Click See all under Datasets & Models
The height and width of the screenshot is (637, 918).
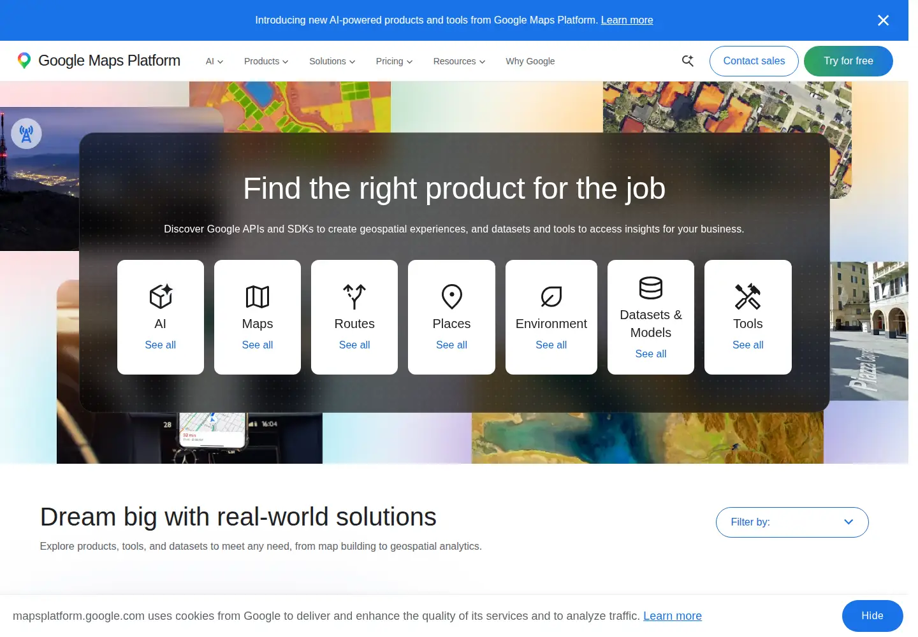tap(651, 354)
